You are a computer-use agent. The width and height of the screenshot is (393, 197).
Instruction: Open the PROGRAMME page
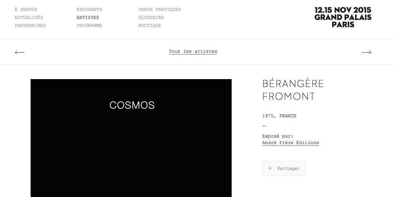pos(89,25)
